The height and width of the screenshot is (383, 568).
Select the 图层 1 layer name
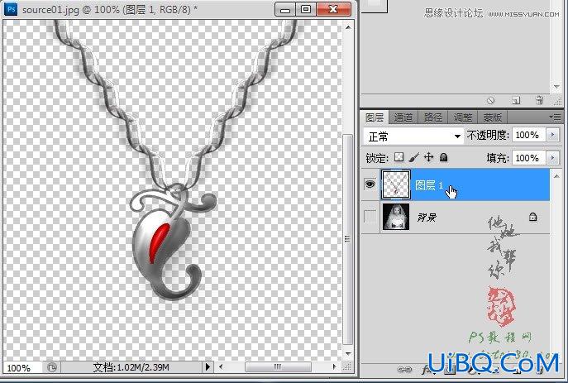(429, 185)
